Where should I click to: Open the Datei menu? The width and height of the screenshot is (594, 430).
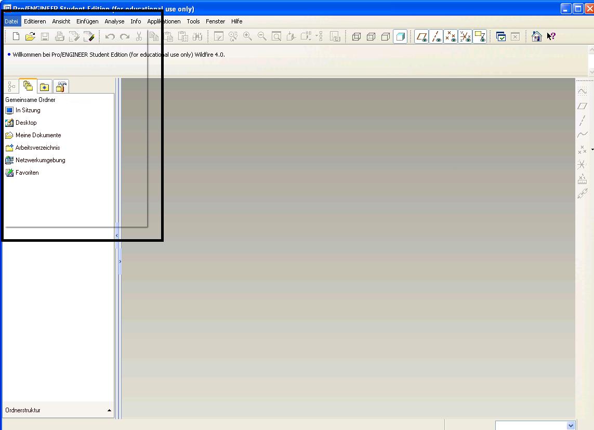(11, 21)
